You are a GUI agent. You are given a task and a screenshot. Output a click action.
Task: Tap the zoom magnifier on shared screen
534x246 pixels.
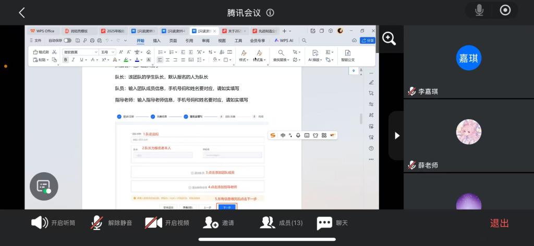(x=389, y=38)
